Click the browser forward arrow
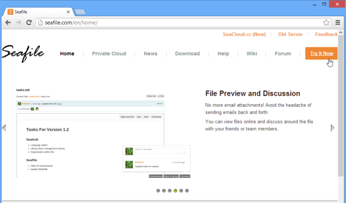 click(18, 23)
